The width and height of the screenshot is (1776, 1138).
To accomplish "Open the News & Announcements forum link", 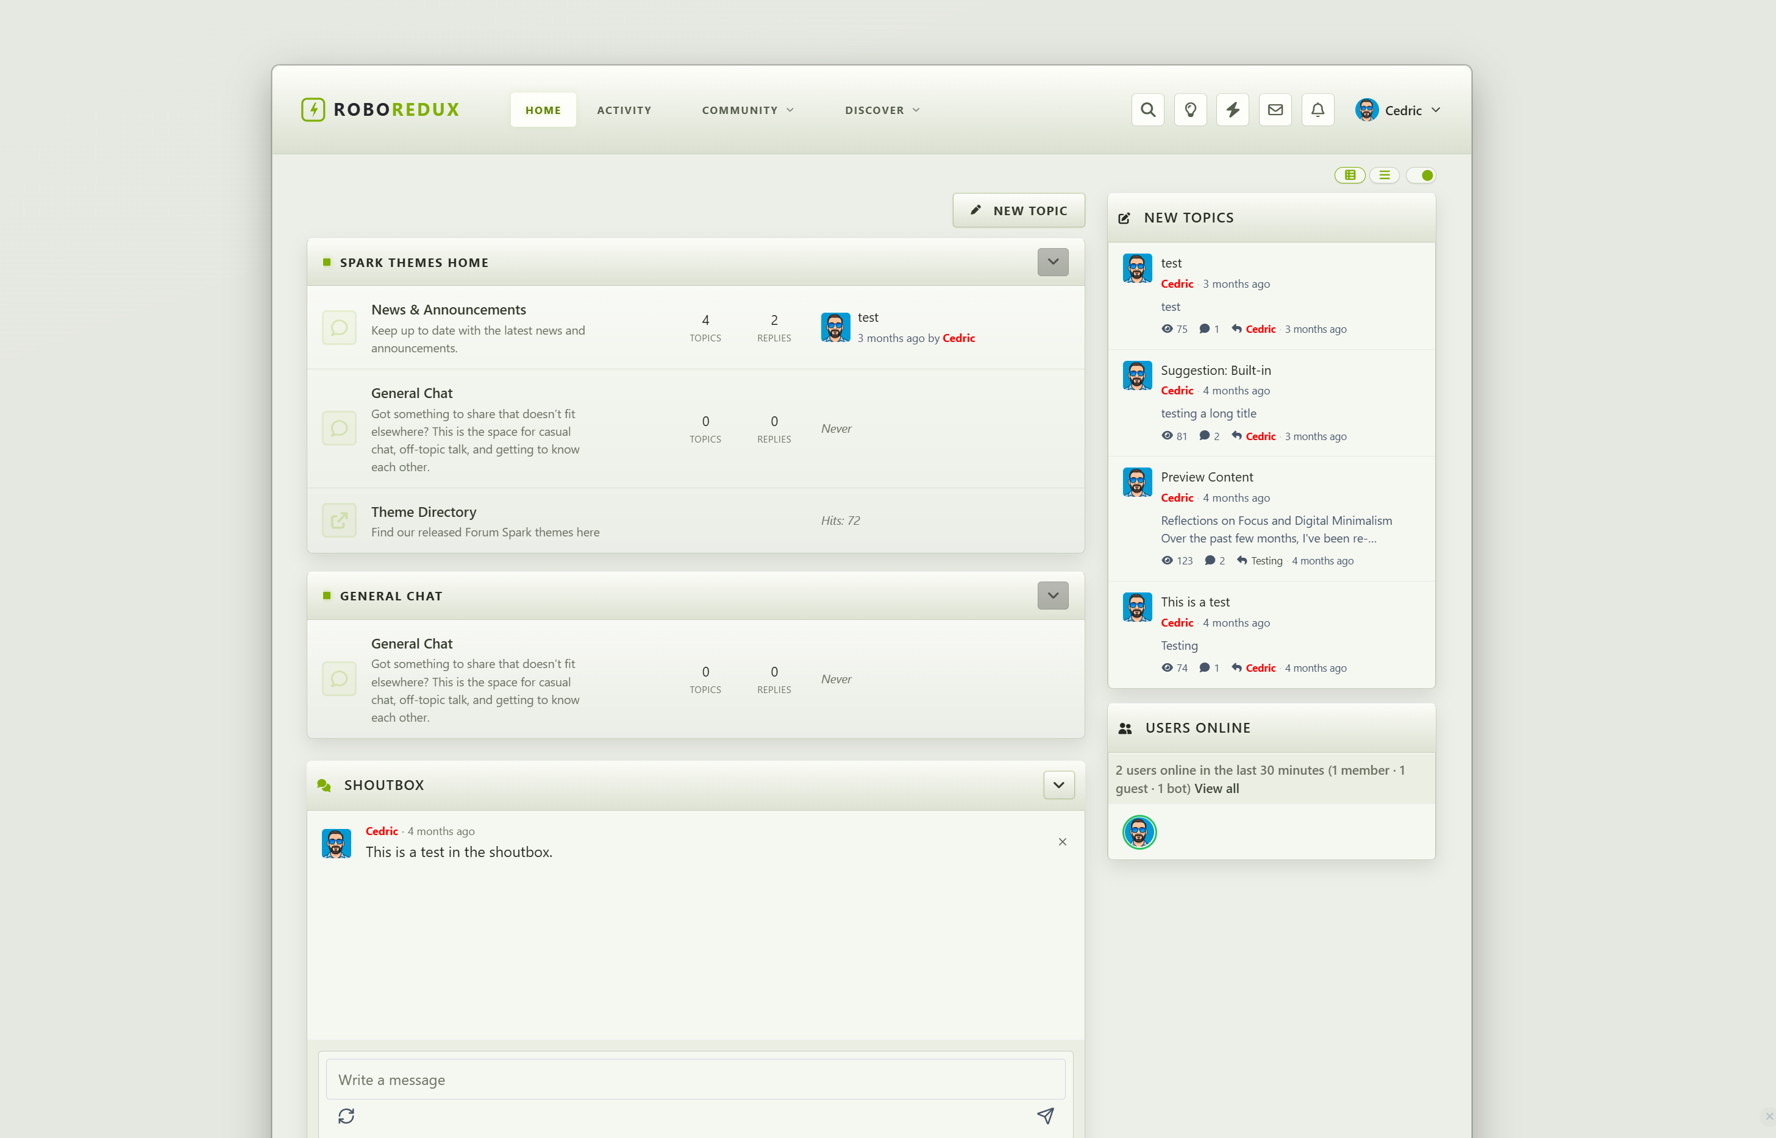I will point(449,310).
